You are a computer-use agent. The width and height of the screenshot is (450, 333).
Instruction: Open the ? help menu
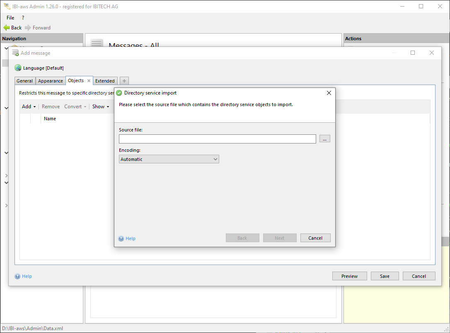click(23, 18)
